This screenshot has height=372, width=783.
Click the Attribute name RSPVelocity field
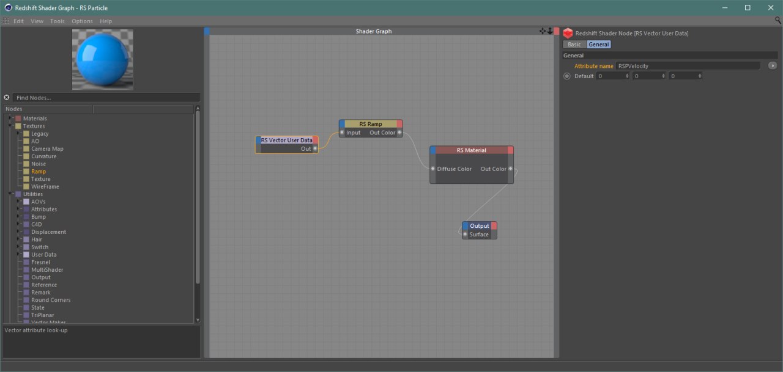[x=688, y=65]
